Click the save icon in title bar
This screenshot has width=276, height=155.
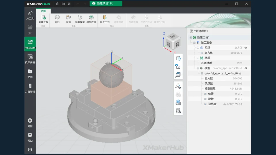tap(69, 4)
